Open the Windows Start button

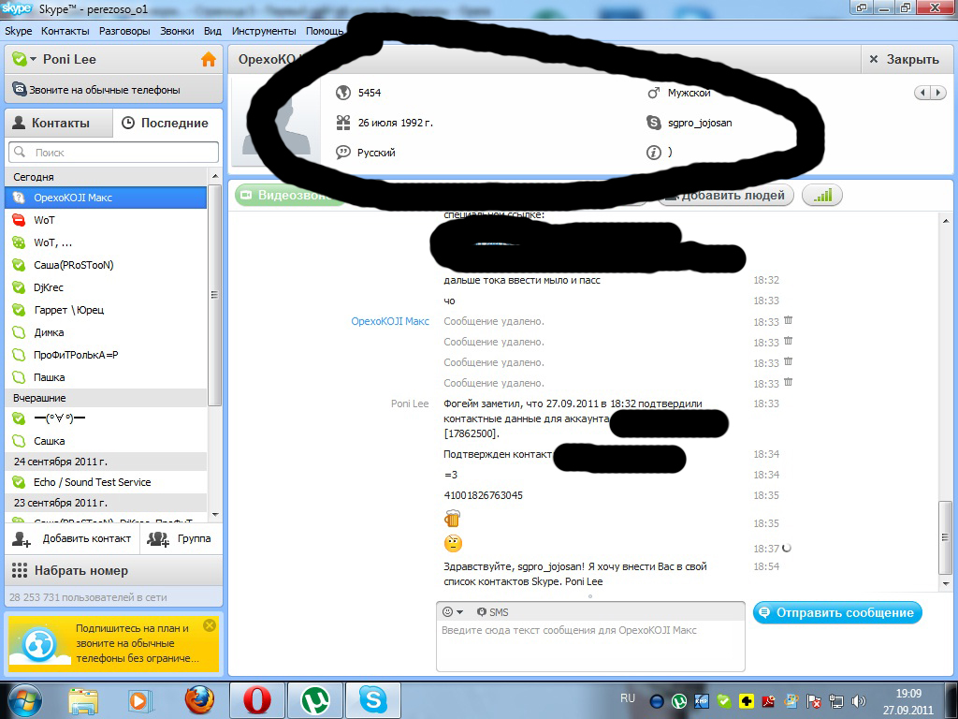pyautogui.click(x=24, y=700)
